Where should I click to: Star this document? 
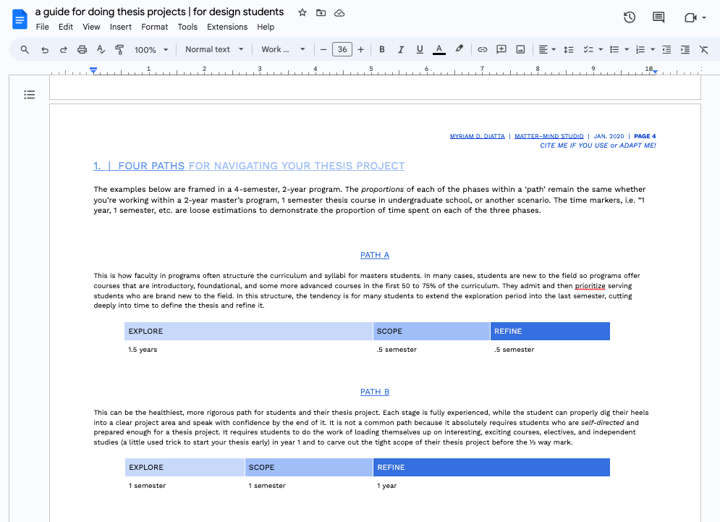tap(302, 12)
